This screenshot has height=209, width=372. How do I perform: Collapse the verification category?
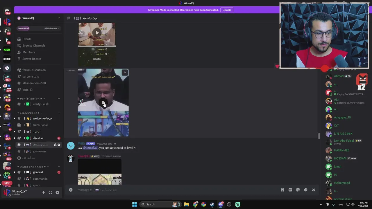31,98
